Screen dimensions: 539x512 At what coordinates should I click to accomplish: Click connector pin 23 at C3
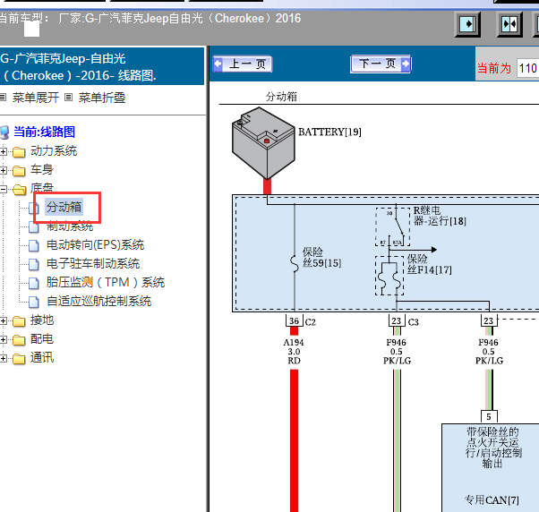click(397, 321)
